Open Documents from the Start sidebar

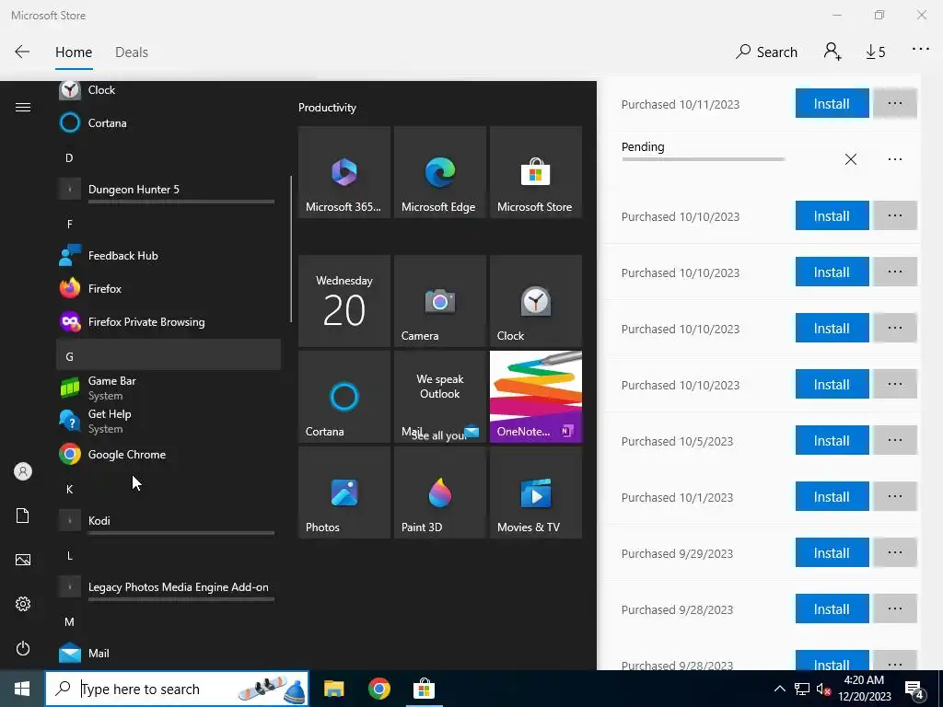coord(23,516)
